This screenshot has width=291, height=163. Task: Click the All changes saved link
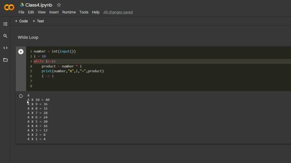118,12
